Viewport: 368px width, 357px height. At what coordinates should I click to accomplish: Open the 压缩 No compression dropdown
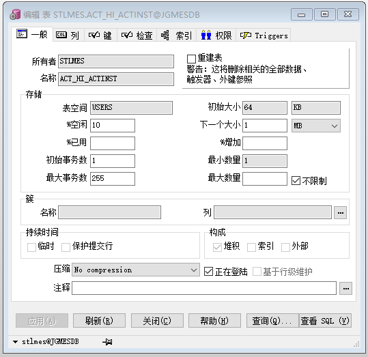pos(136,270)
